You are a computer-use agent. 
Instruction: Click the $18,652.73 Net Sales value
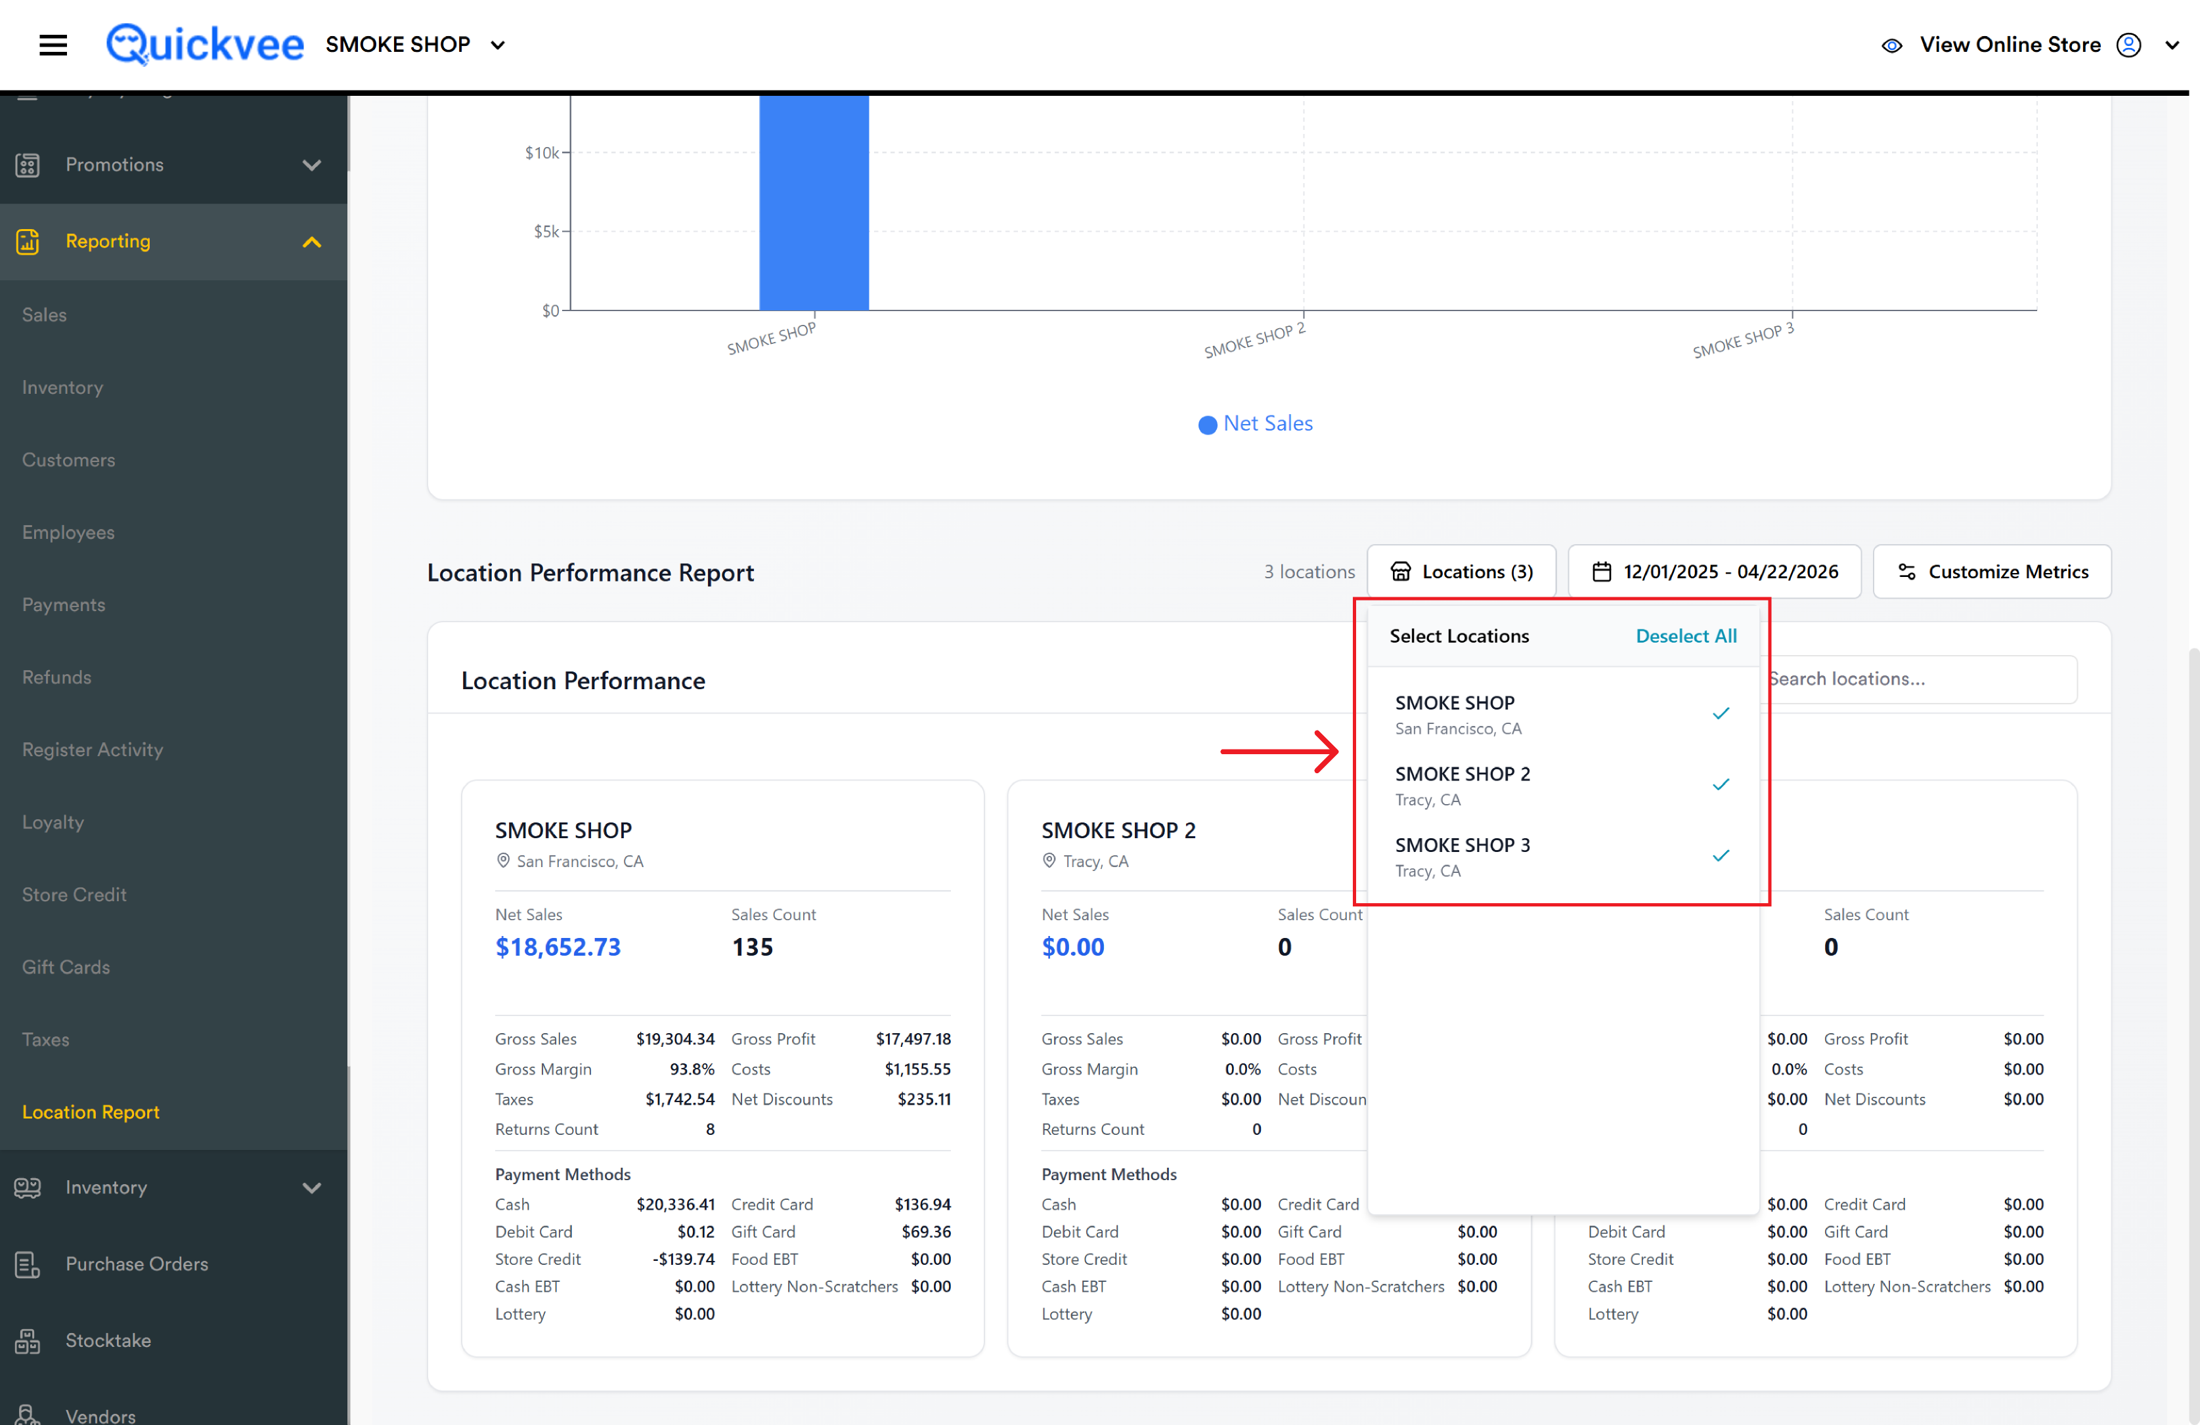tap(558, 947)
